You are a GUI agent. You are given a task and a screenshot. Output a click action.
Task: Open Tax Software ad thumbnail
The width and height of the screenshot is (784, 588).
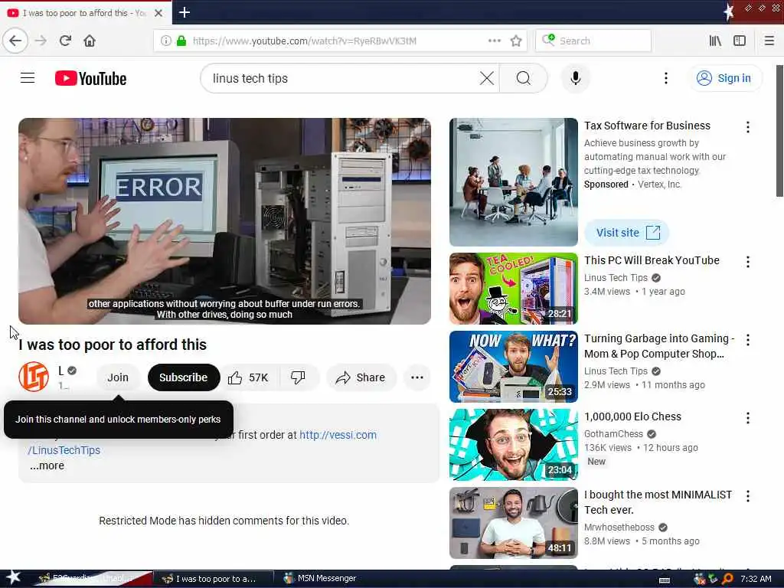click(x=514, y=182)
